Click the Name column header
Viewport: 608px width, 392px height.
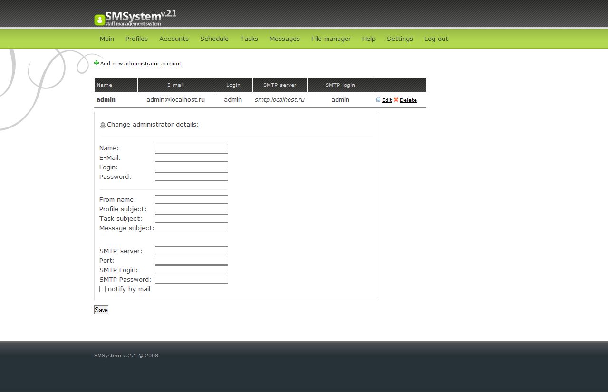tap(116, 85)
